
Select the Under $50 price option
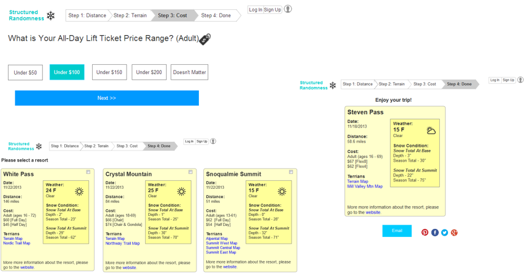25,72
